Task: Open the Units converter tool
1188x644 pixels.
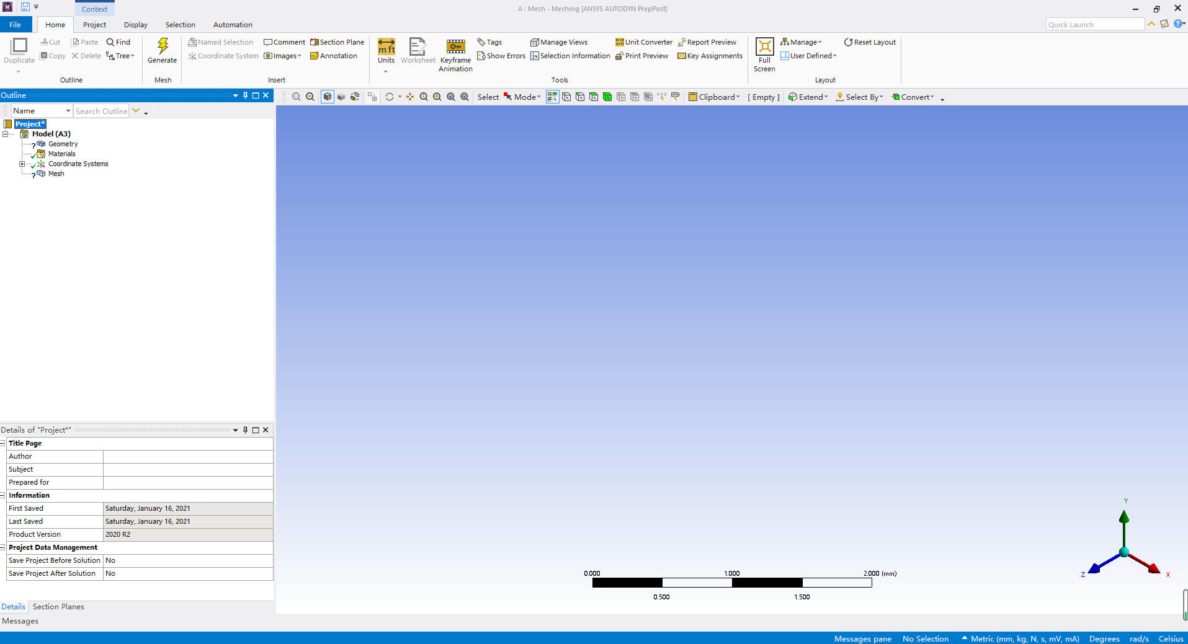Action: click(x=643, y=42)
